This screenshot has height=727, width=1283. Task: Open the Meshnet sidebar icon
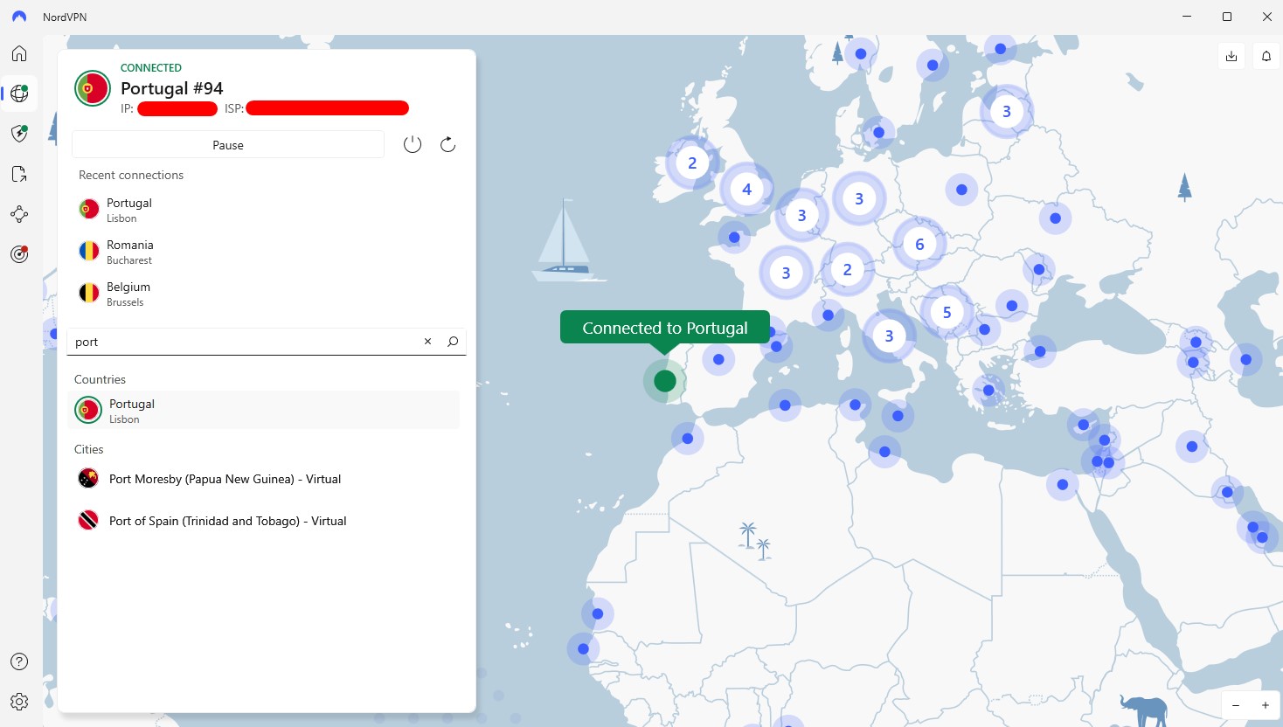click(x=19, y=214)
